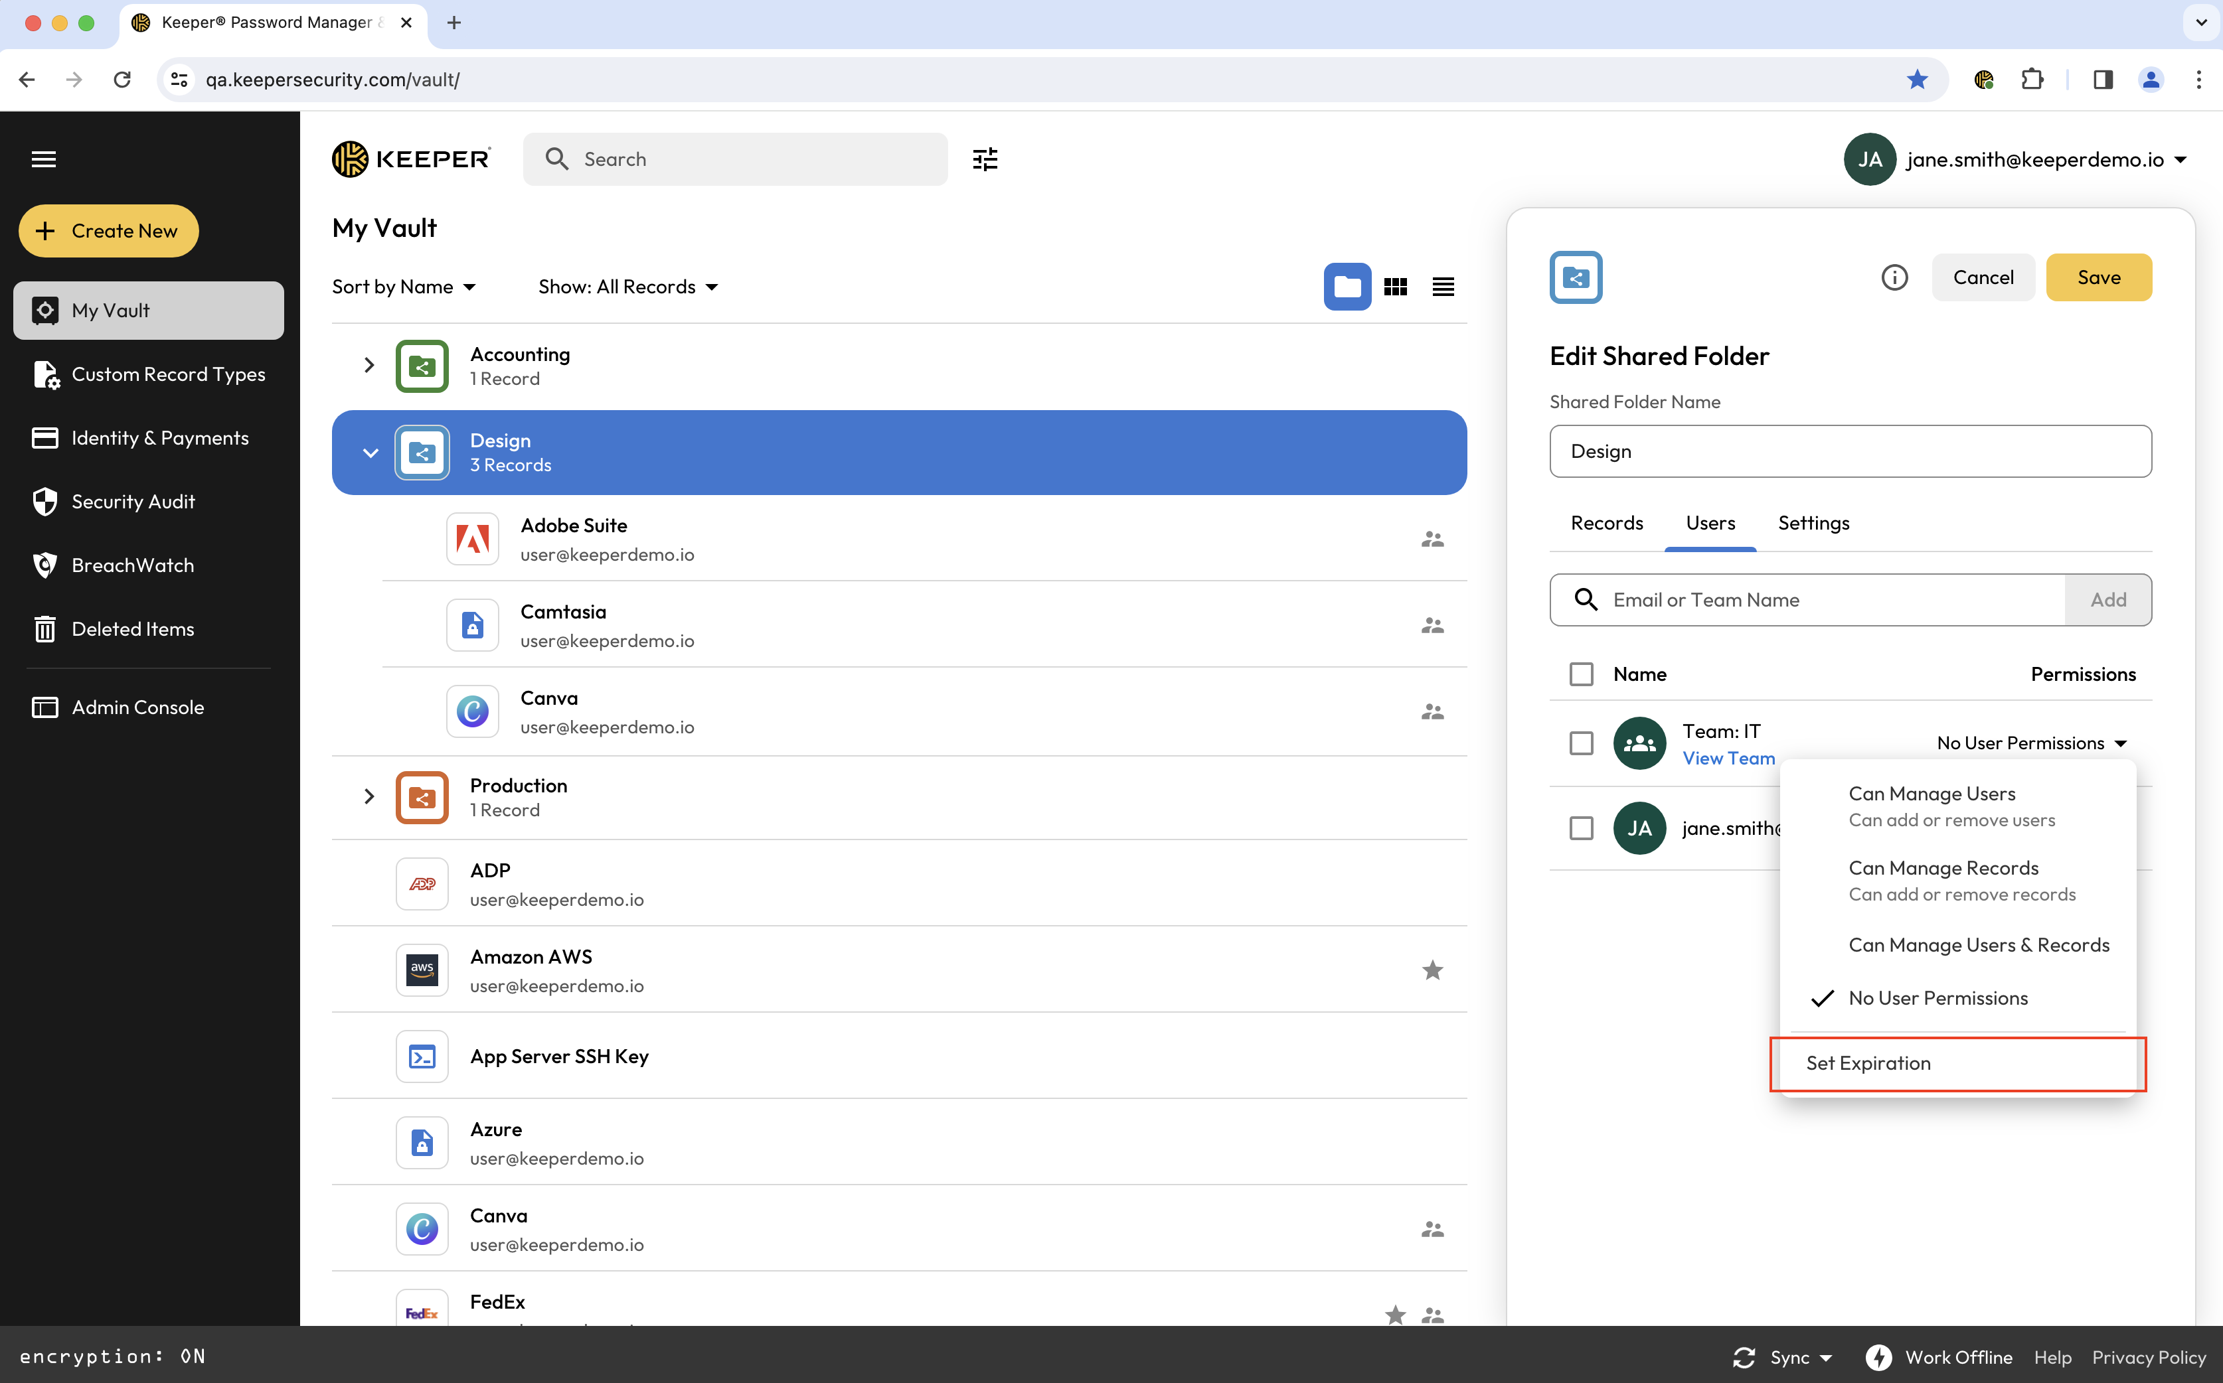Click the Save button
The width and height of the screenshot is (2223, 1383).
click(2098, 277)
